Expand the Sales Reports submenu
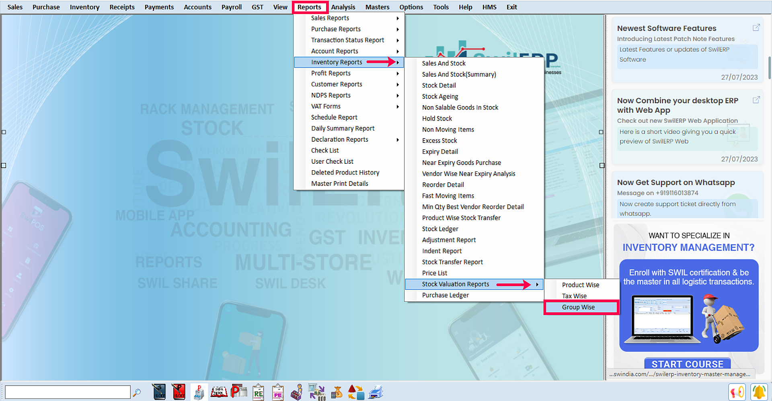 [x=349, y=18]
